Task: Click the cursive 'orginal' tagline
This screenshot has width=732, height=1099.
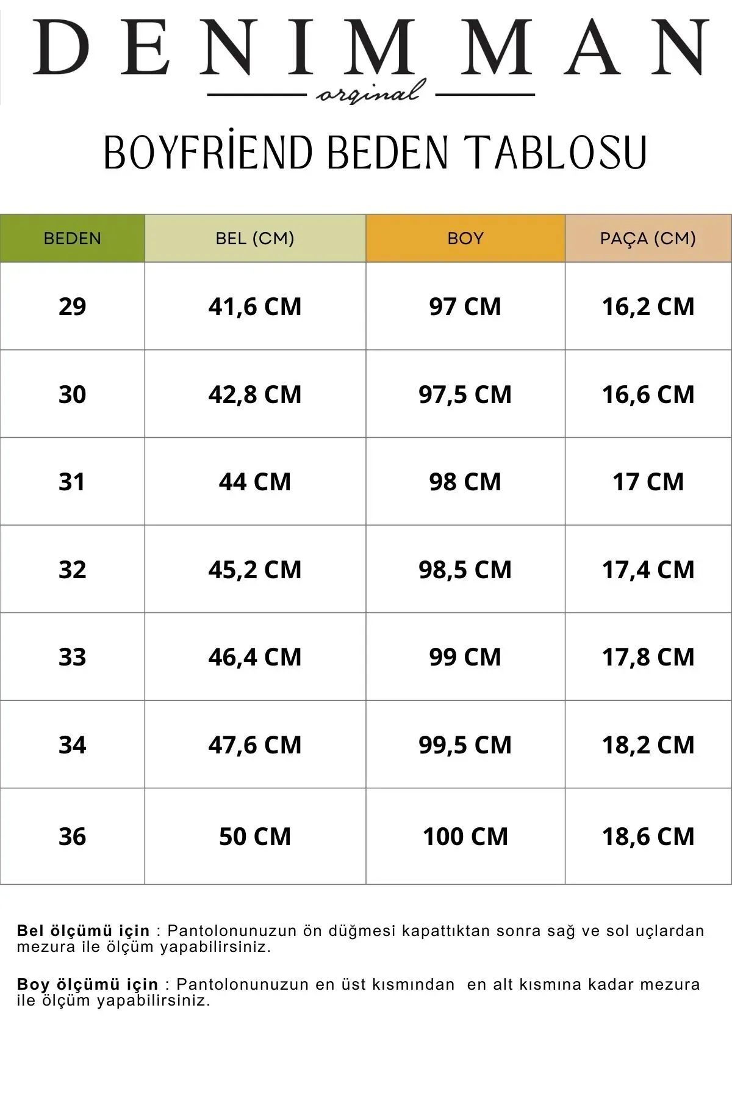Action: [x=370, y=93]
